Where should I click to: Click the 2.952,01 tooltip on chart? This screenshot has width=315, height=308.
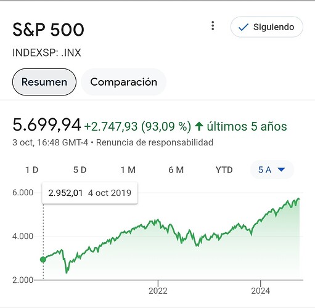tap(90, 193)
